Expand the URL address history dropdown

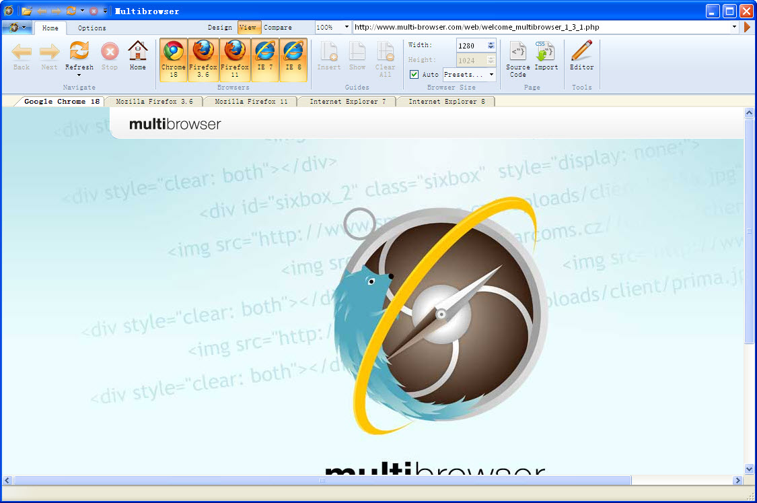point(735,28)
